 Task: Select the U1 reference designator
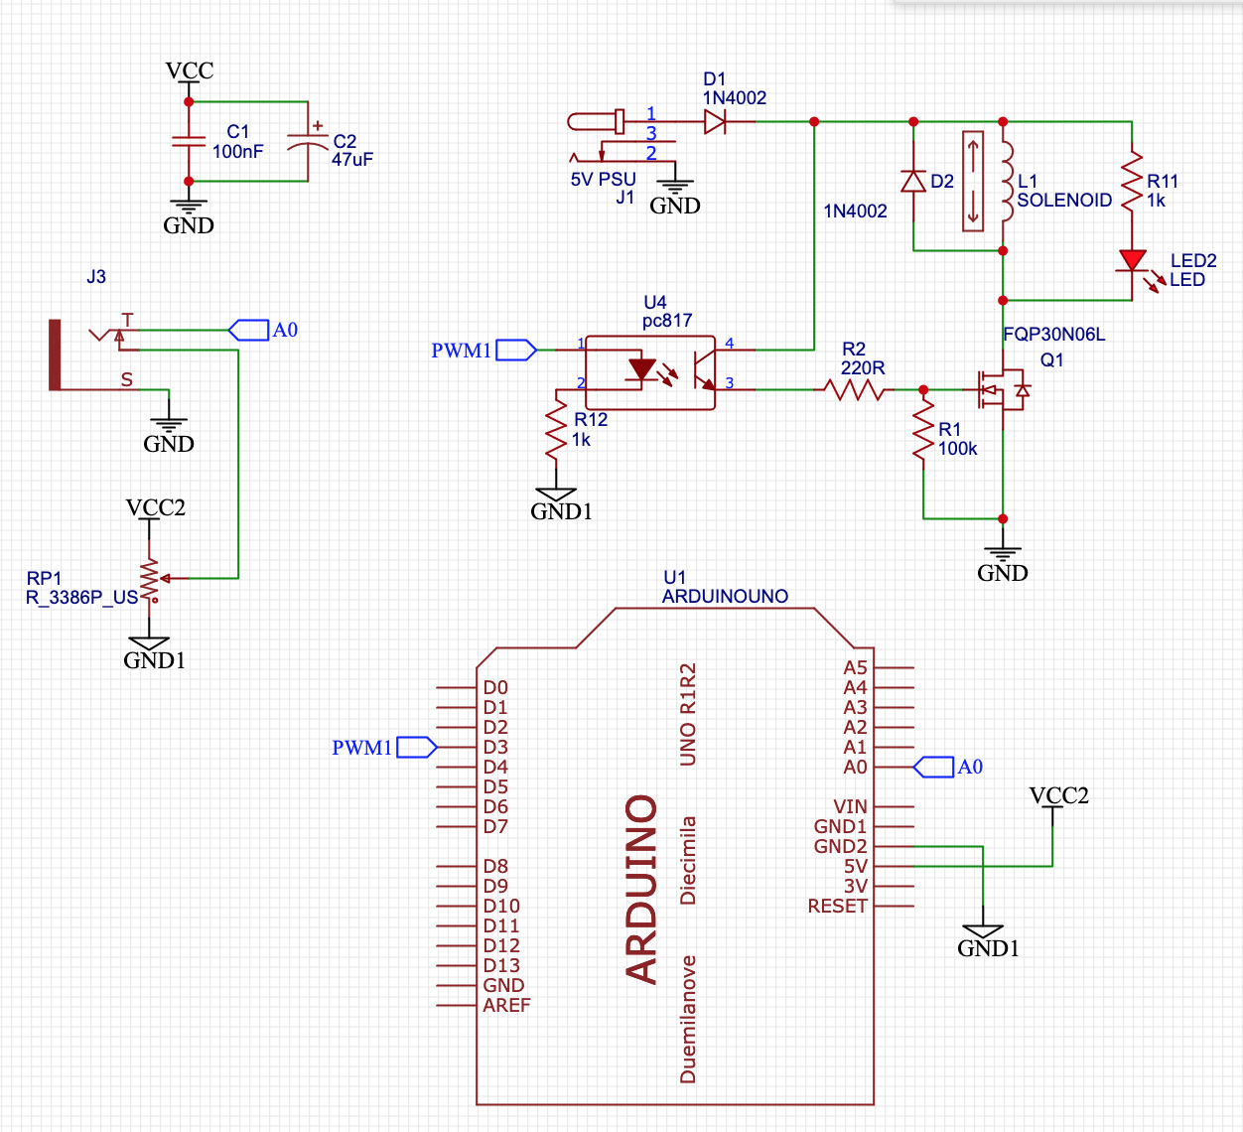click(674, 577)
